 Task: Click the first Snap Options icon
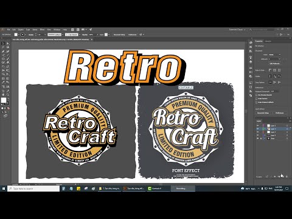tap(270, 82)
